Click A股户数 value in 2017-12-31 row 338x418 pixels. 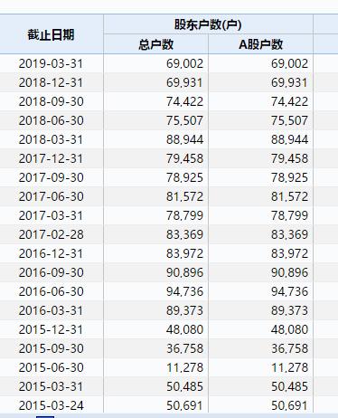289,158
